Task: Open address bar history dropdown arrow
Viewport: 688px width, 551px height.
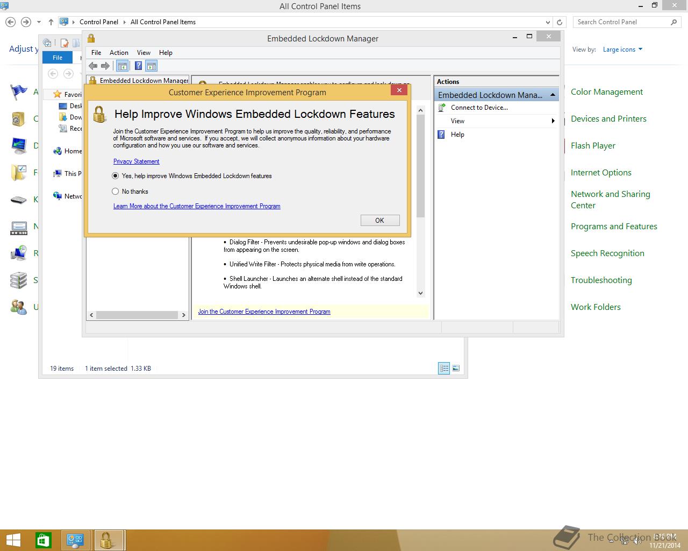Action: 548,22
